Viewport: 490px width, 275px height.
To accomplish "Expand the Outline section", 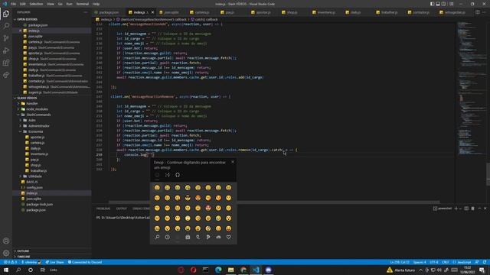I will [23, 251].
